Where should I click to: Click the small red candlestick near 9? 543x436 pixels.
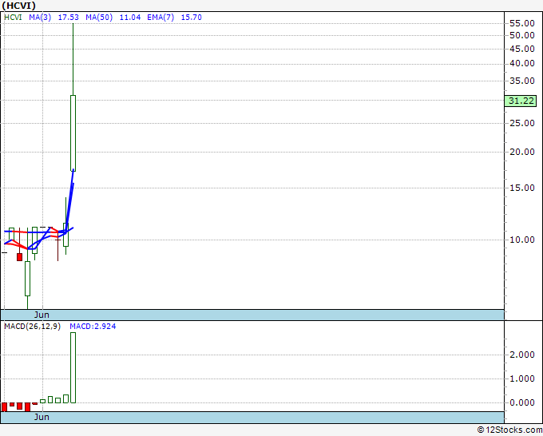(x=19, y=257)
